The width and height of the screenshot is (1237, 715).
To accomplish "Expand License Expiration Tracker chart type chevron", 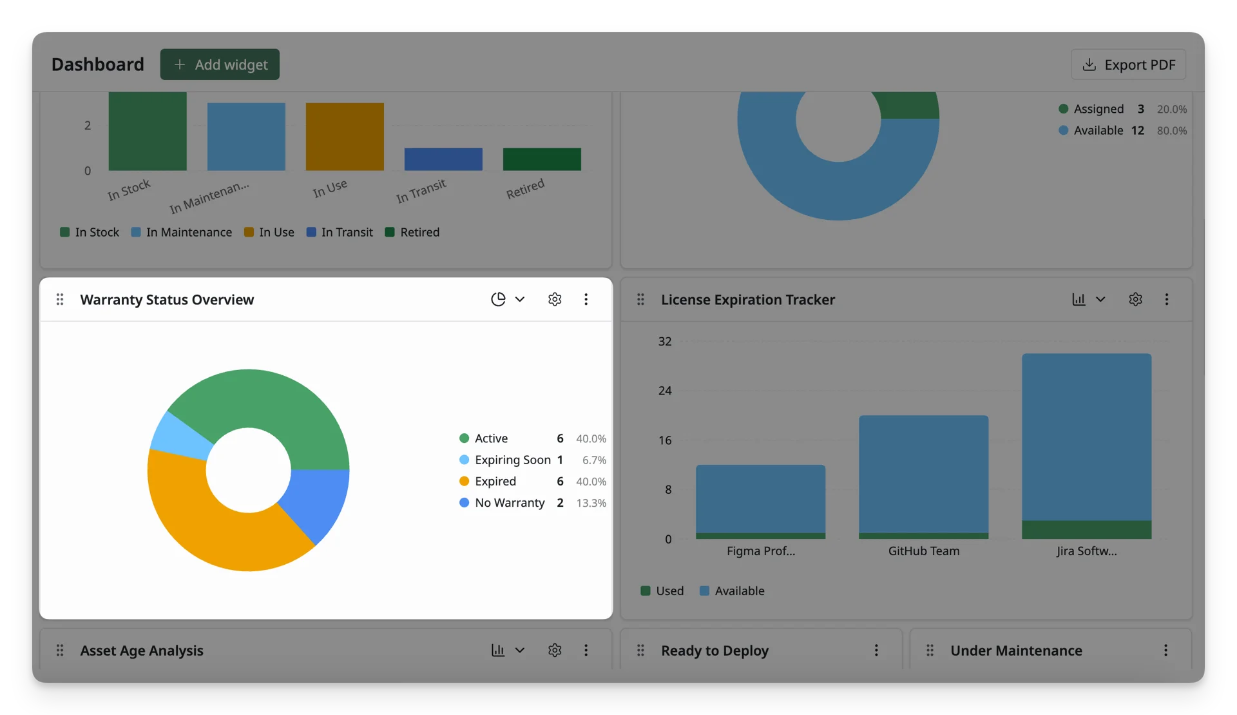I will (1100, 299).
